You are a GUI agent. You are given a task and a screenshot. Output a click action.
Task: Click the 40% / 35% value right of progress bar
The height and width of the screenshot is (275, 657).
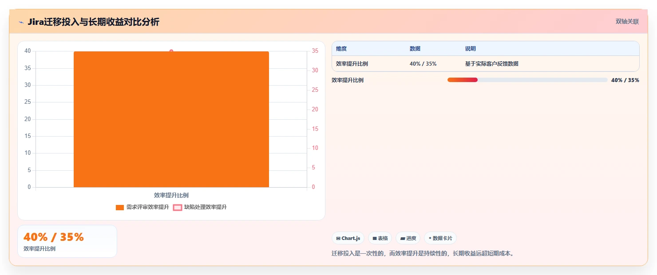coord(625,80)
